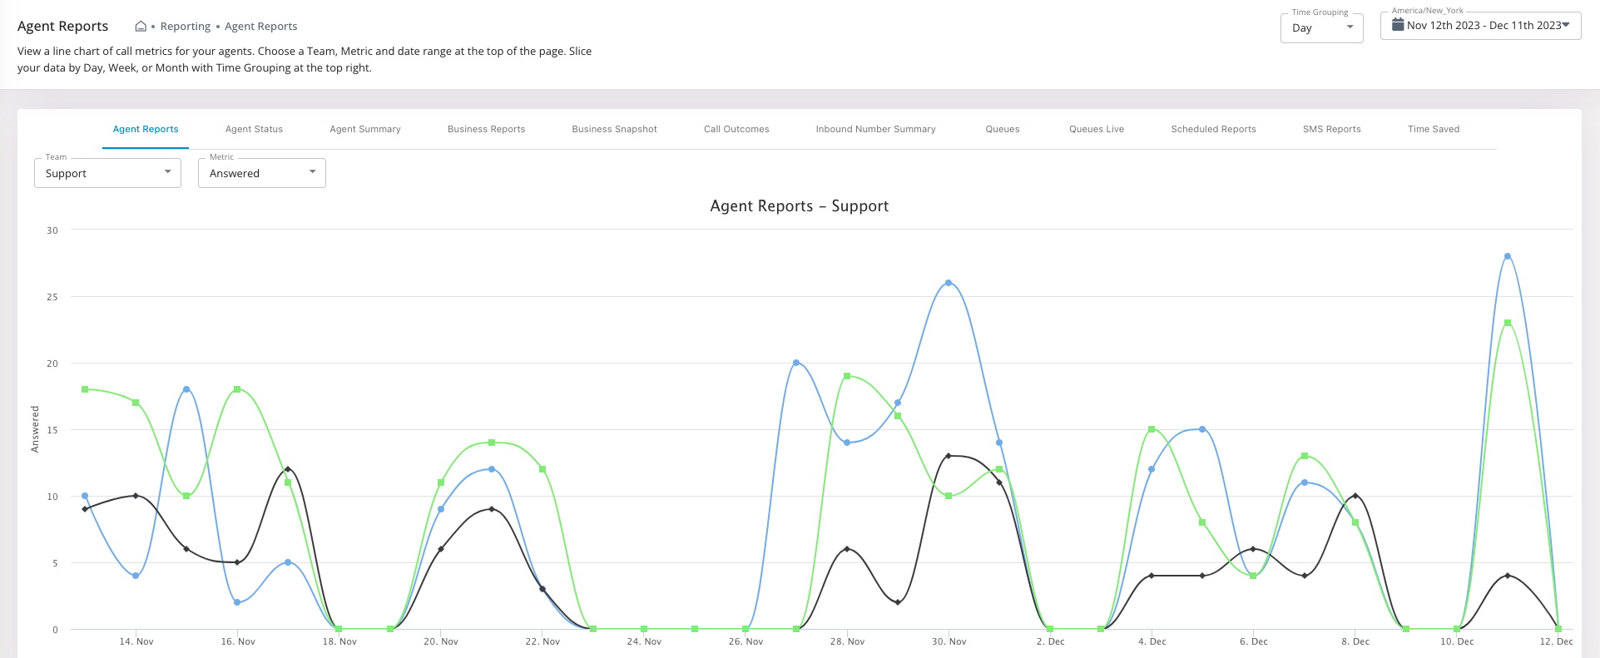
Task: Switch to the SMS Reports tab
Action: (x=1331, y=129)
